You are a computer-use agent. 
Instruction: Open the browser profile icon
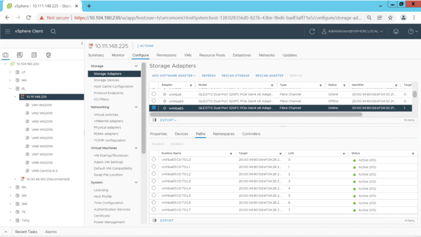tap(403, 18)
